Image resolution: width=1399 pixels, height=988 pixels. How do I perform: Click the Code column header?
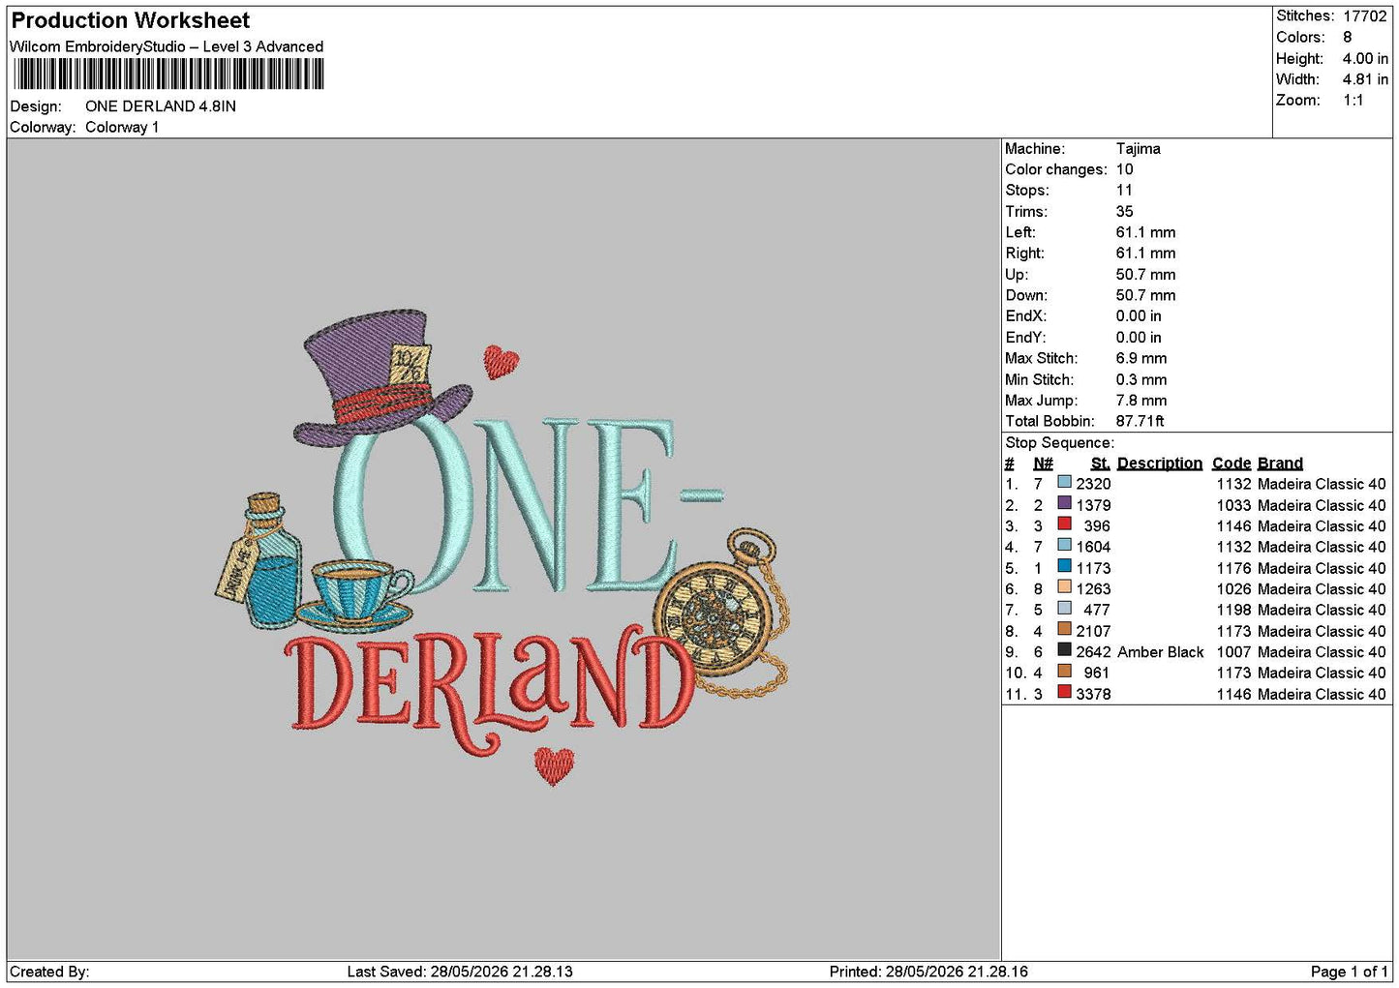1232,464
